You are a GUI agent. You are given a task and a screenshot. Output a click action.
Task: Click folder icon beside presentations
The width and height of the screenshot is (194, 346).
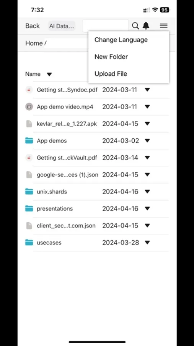click(29, 208)
